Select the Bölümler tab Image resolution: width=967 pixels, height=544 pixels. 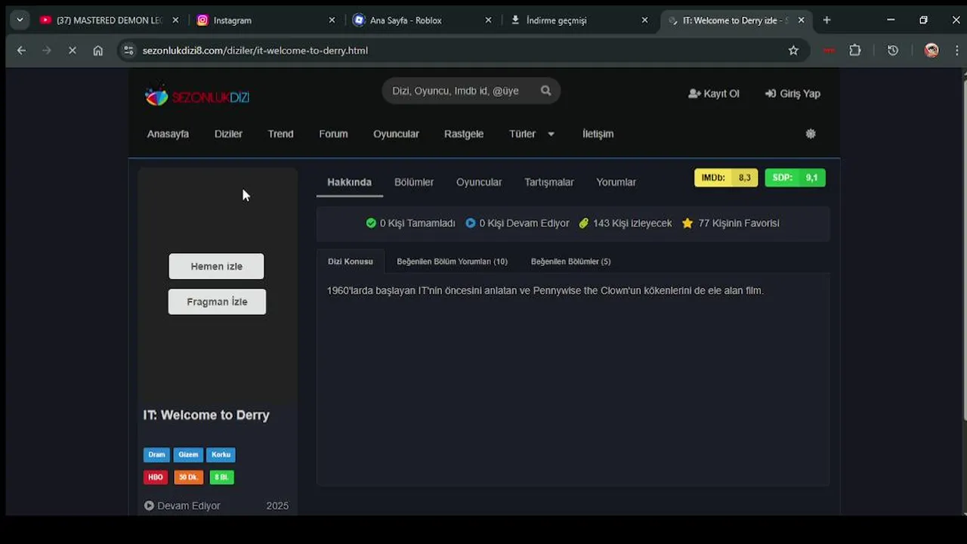[x=414, y=182]
